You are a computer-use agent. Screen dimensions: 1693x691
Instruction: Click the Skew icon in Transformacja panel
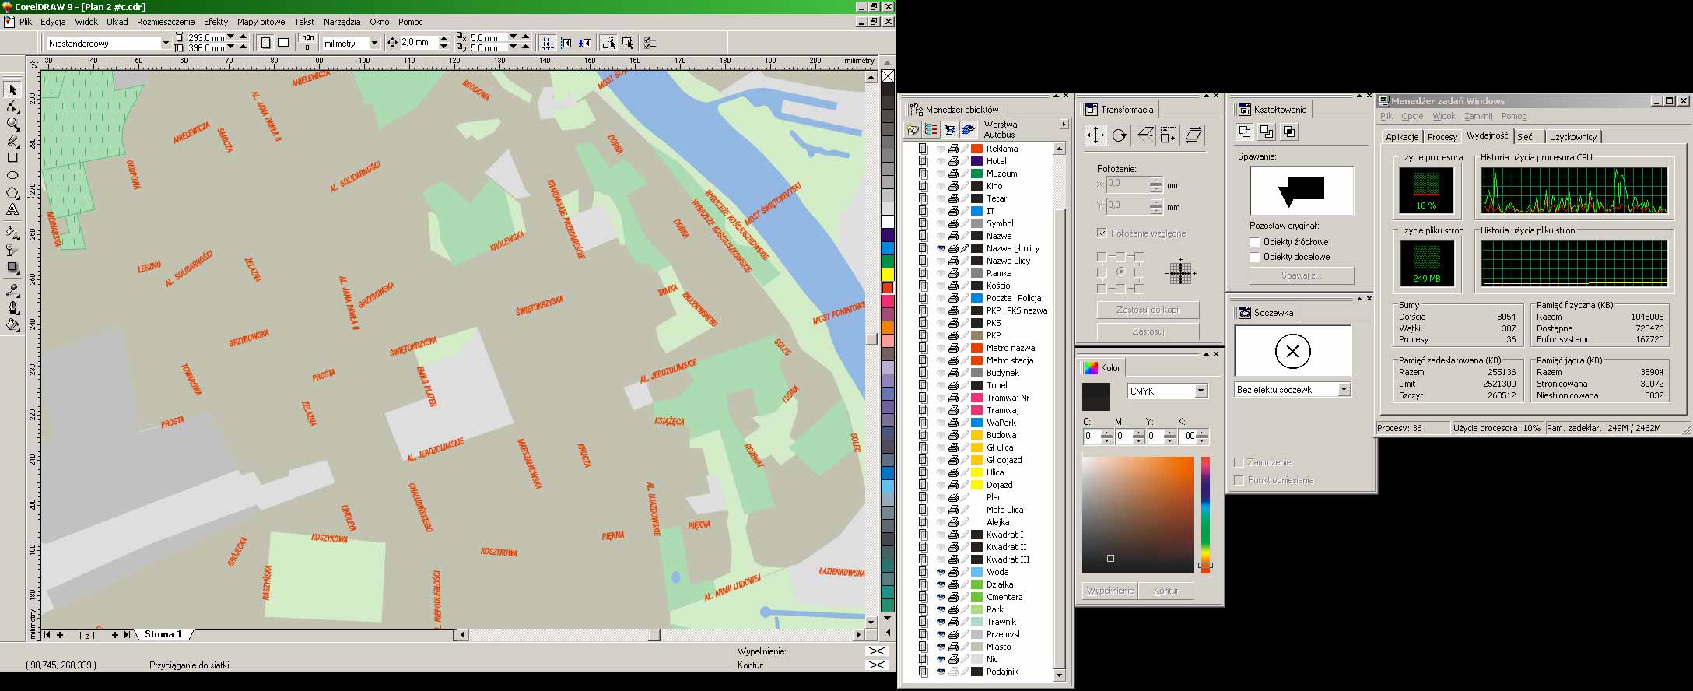(1194, 135)
